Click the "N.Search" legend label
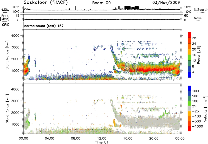This screenshot has height=144, width=208. pyautogui.click(x=201, y=10)
